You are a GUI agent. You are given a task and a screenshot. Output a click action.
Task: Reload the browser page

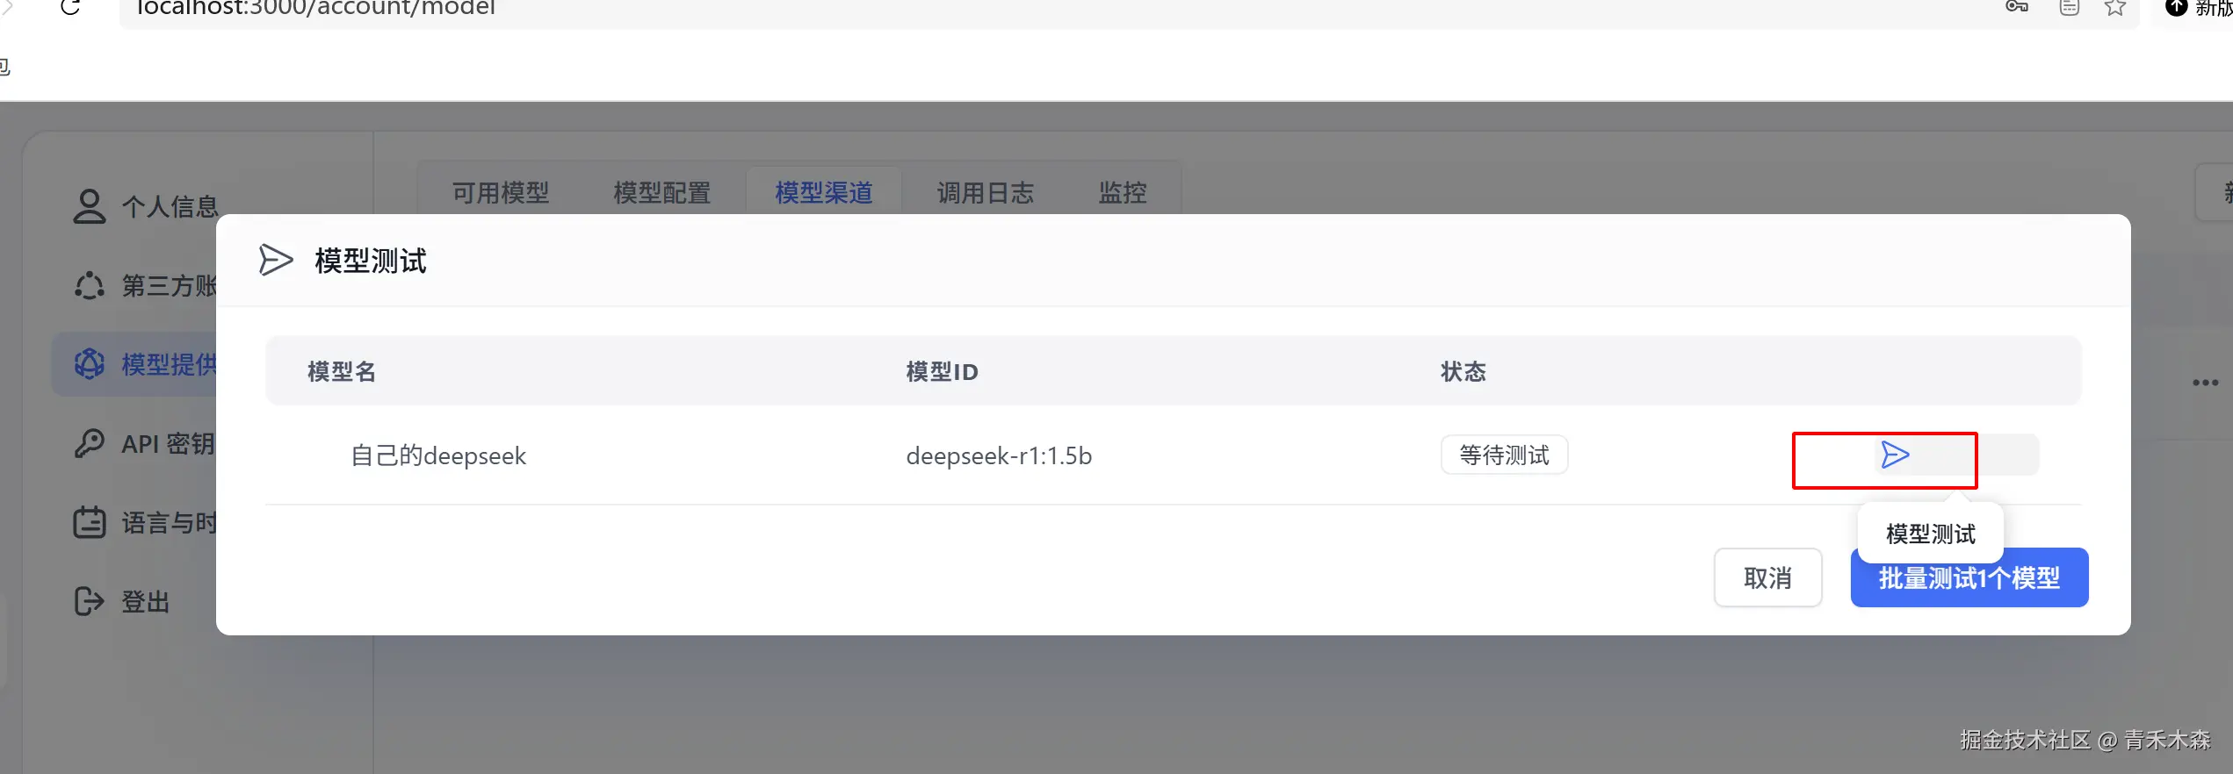pyautogui.click(x=70, y=8)
